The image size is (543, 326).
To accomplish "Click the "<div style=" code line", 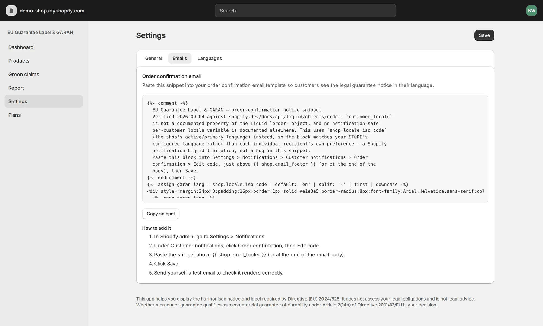I will click(315, 191).
